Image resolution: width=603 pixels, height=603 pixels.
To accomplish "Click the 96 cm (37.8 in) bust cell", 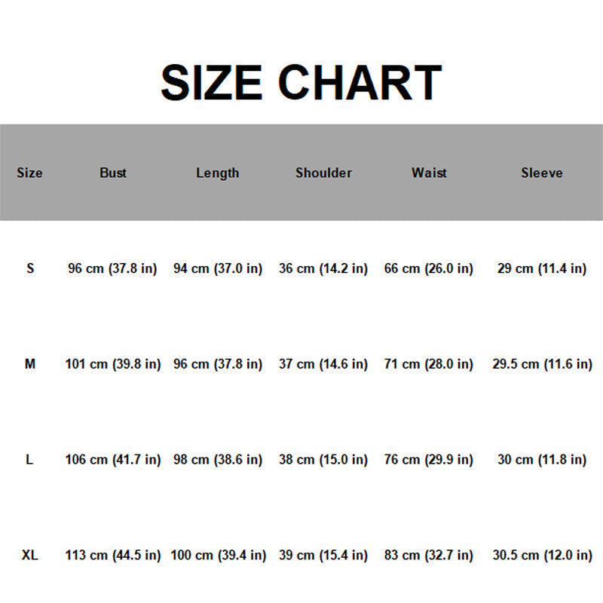I will [112, 268].
